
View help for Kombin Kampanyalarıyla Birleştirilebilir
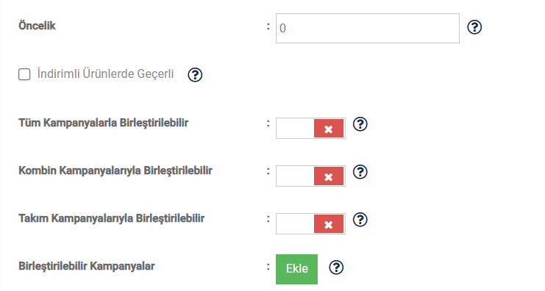360,172
